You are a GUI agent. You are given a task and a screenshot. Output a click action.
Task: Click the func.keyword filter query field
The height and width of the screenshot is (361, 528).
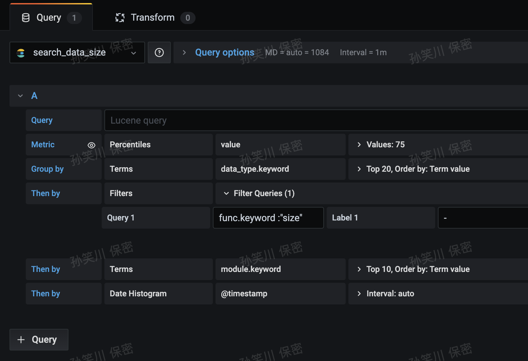coord(268,218)
